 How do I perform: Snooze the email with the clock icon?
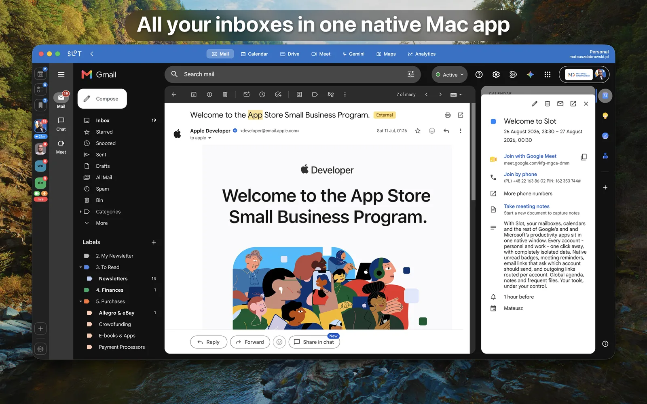[262, 95]
